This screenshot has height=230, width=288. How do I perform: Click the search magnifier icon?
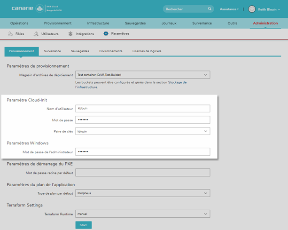(210, 9)
